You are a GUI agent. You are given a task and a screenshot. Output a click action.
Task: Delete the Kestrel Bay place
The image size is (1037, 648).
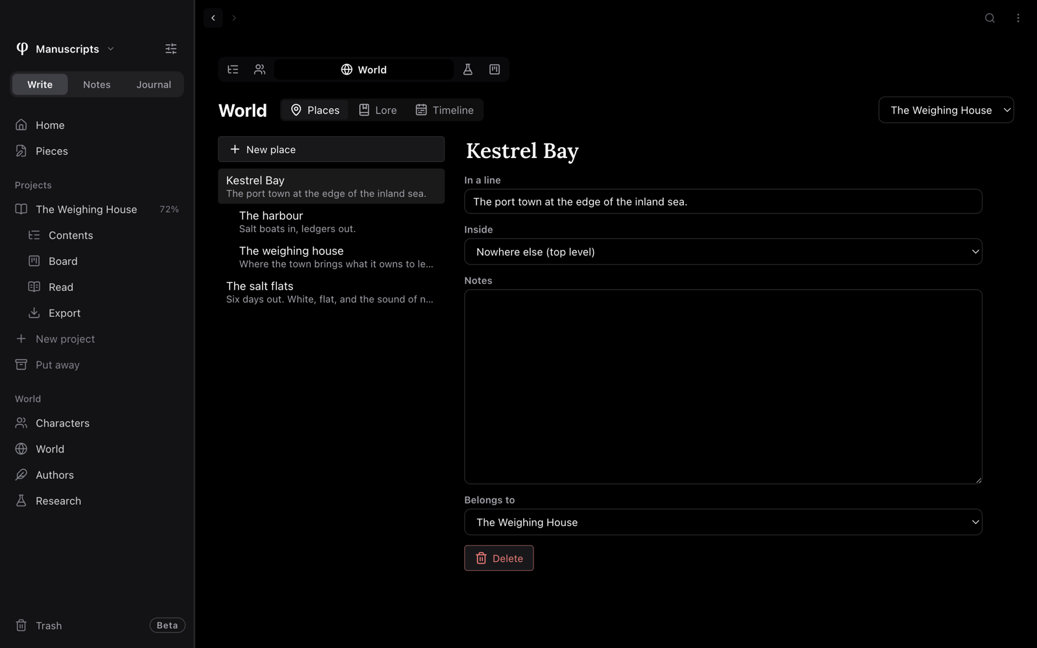click(x=499, y=558)
